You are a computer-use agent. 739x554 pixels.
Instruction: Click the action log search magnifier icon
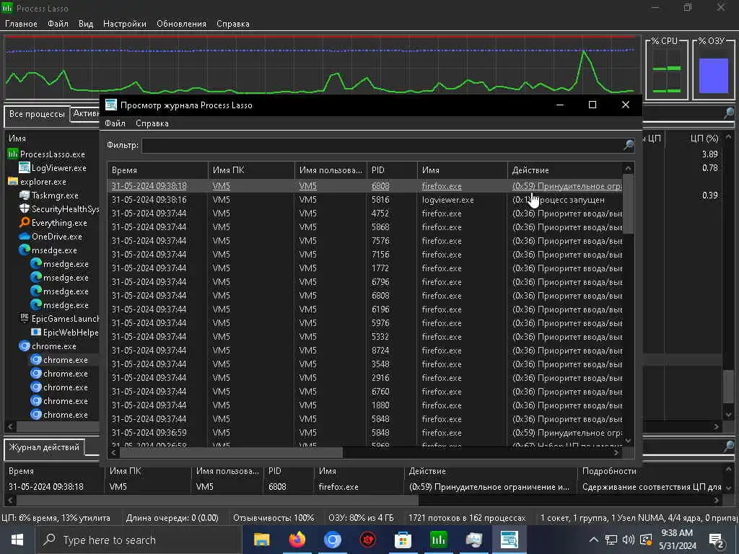729,446
